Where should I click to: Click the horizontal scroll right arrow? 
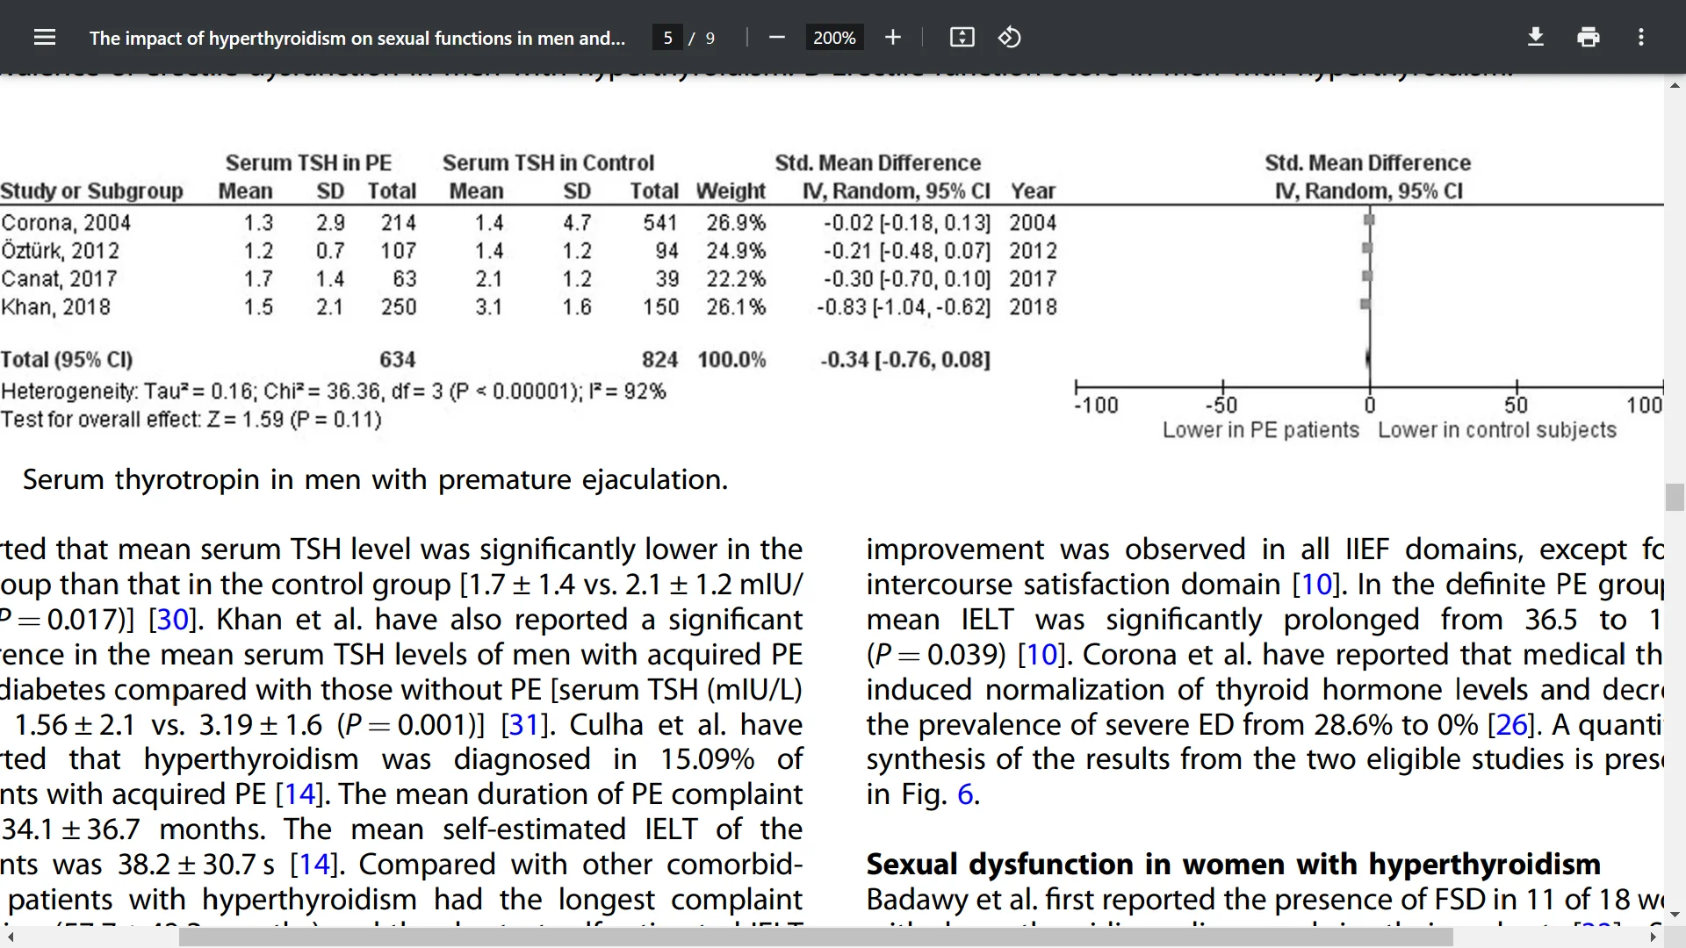[x=1654, y=937]
